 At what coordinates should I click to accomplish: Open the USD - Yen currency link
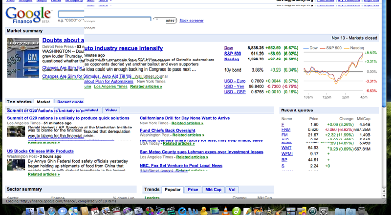(234, 86)
